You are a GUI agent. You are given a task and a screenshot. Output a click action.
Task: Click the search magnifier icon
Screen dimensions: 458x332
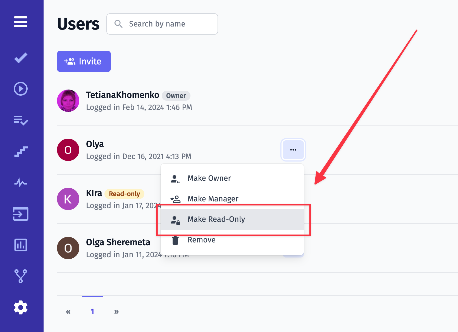point(118,24)
